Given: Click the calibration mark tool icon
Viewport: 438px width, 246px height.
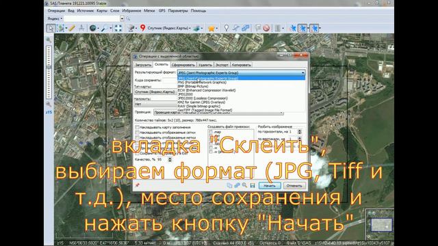Looking at the screenshot, I should tap(81, 28).
